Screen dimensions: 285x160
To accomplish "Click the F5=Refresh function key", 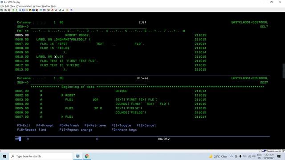I will pyautogui.click(x=69, y=125).
